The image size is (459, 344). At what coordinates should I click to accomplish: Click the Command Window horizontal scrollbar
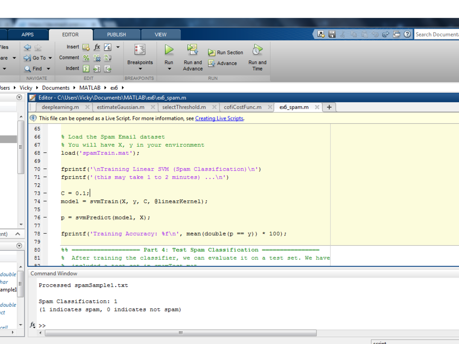181,333
